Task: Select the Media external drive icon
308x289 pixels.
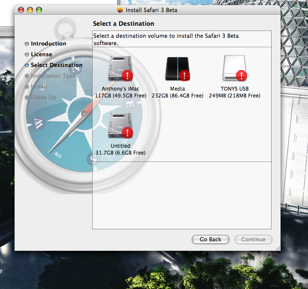Action: pos(177,69)
